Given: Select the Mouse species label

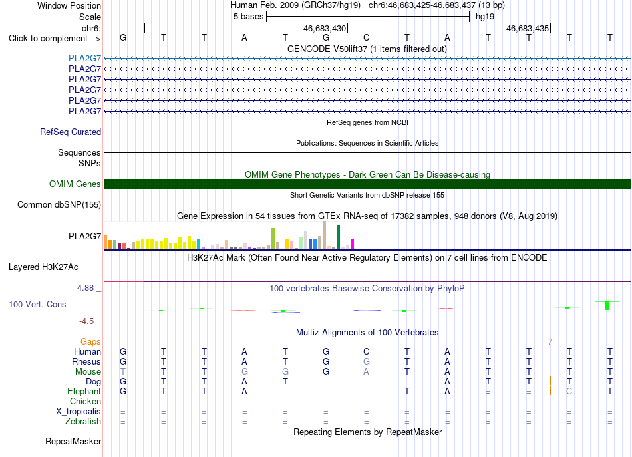Looking at the screenshot, I should coord(88,372).
